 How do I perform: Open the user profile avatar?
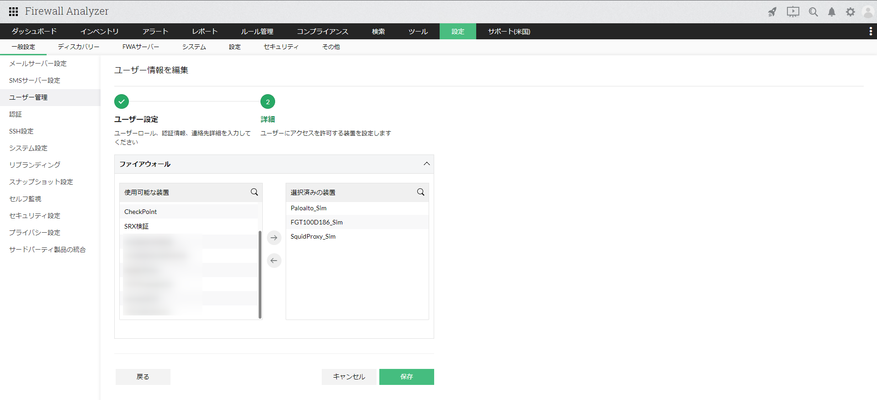pos(868,12)
